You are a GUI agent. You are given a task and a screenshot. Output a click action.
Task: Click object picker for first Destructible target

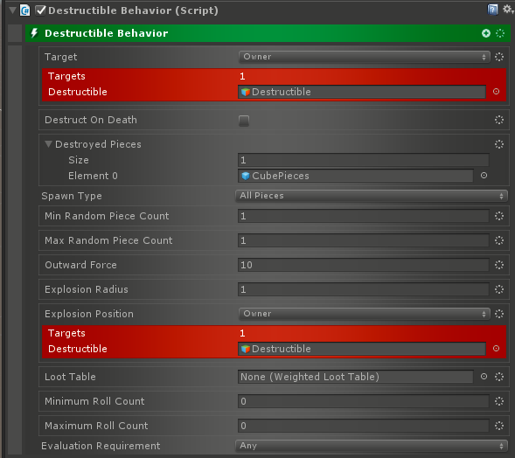pyautogui.click(x=496, y=91)
